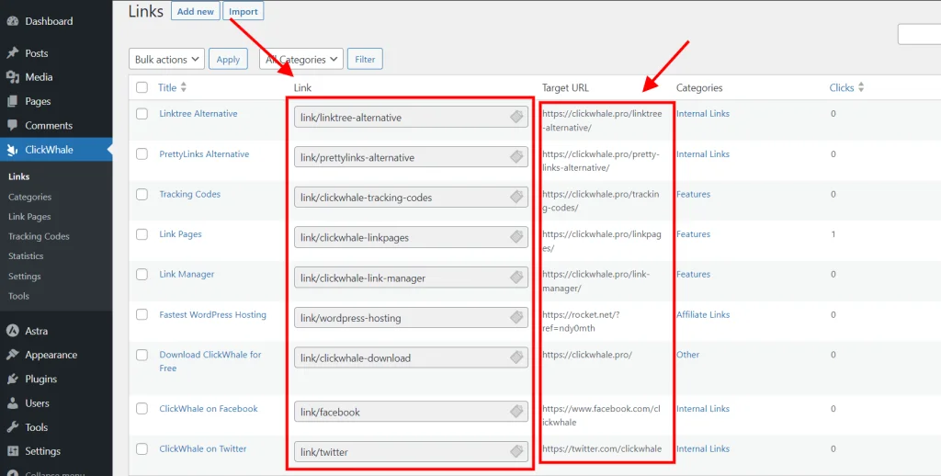The image size is (941, 476).
Task: Click ClickWhale whale icon in sidebar
Action: click(x=12, y=150)
